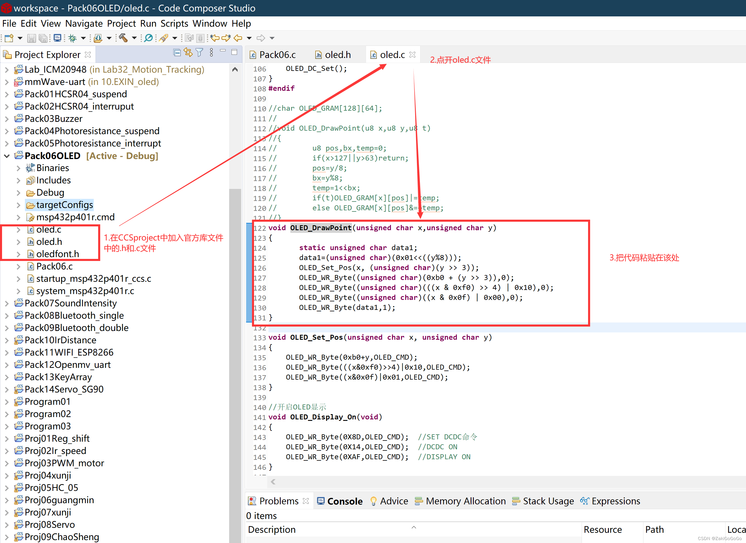Toggle Link with Editor in Project Explorer

pyautogui.click(x=188, y=53)
